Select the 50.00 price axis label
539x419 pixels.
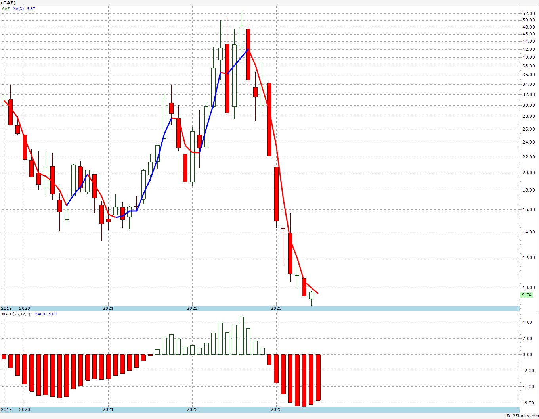click(528, 20)
